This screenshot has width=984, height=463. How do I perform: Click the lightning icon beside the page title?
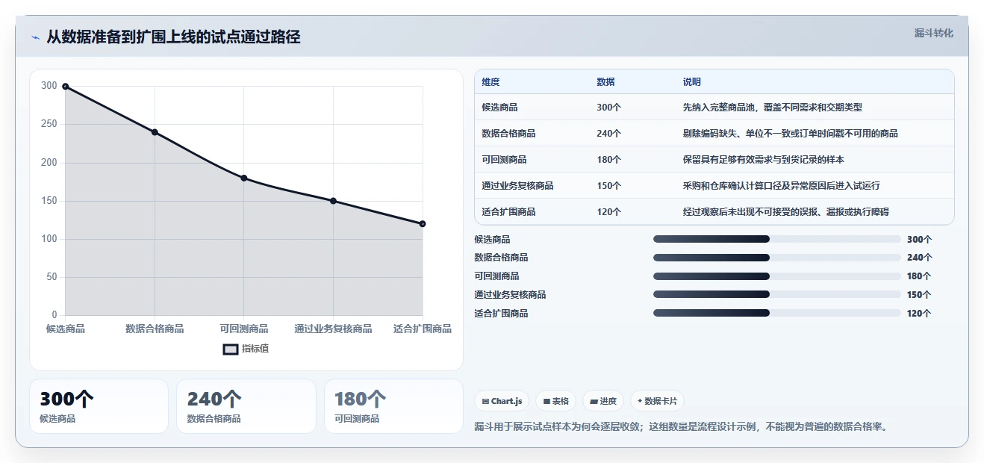coord(35,37)
